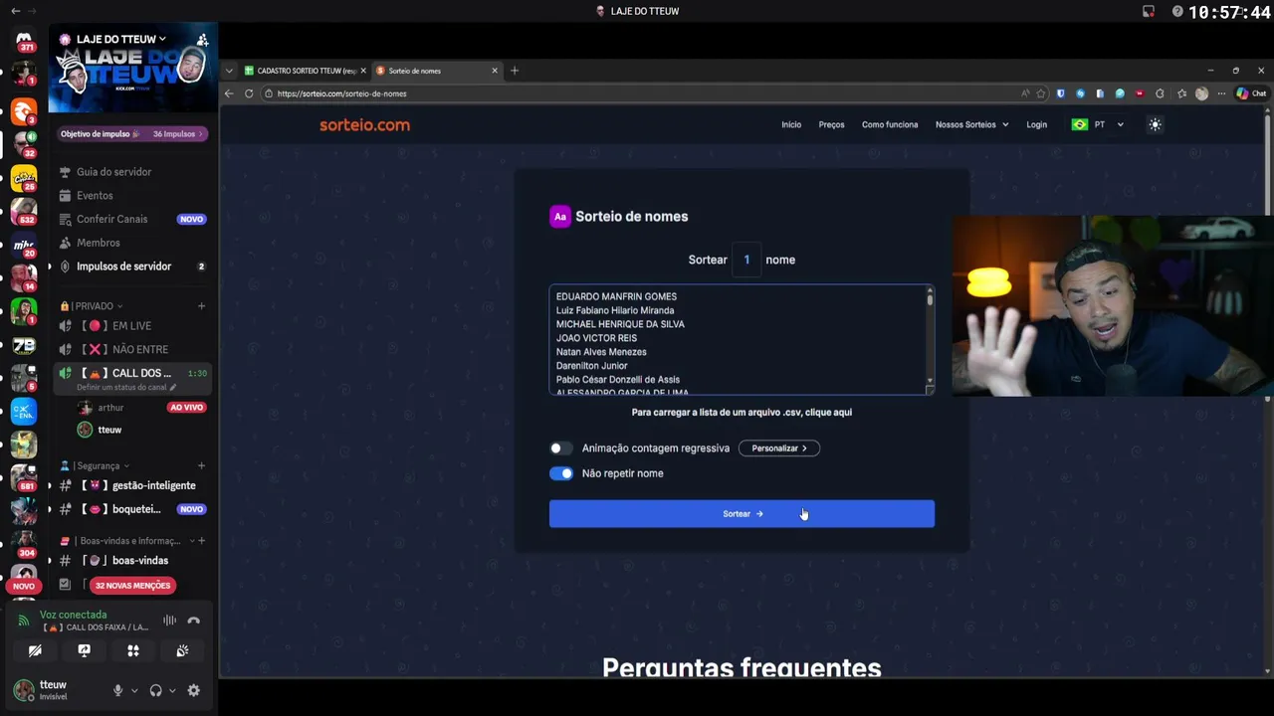The image size is (1274, 716).
Task: Open voice connection signal details icon
Action: click(x=24, y=621)
